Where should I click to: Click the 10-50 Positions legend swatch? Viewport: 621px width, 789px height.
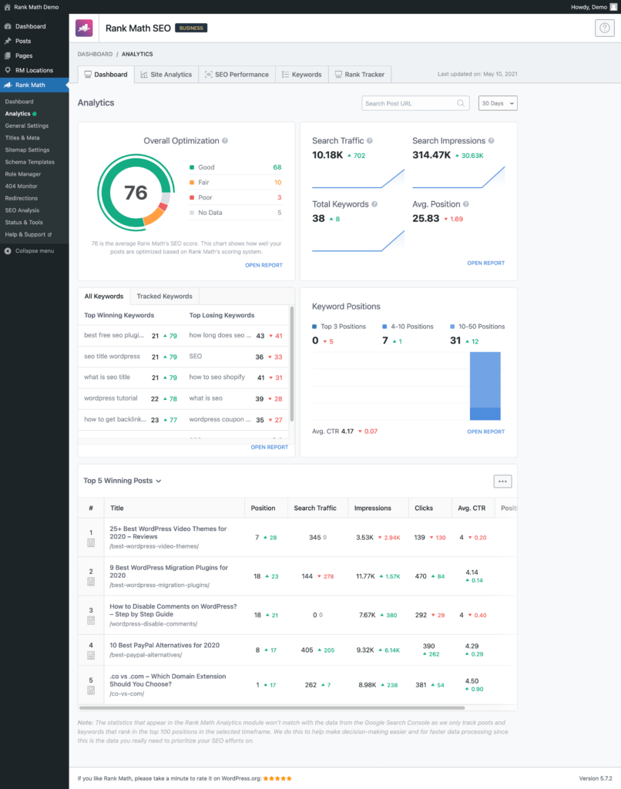coord(452,327)
